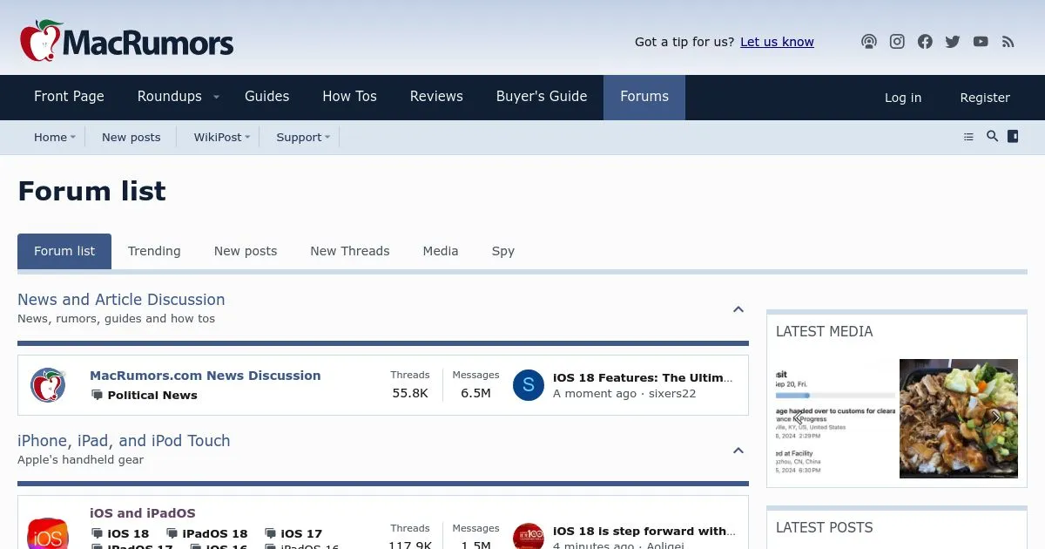
Task: Open the Support dropdown menu
Action: (x=327, y=137)
